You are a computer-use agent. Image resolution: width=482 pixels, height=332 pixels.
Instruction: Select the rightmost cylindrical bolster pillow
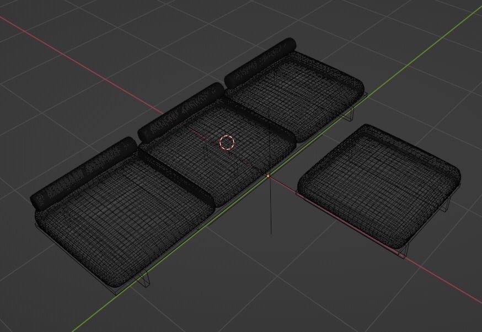coord(260,62)
